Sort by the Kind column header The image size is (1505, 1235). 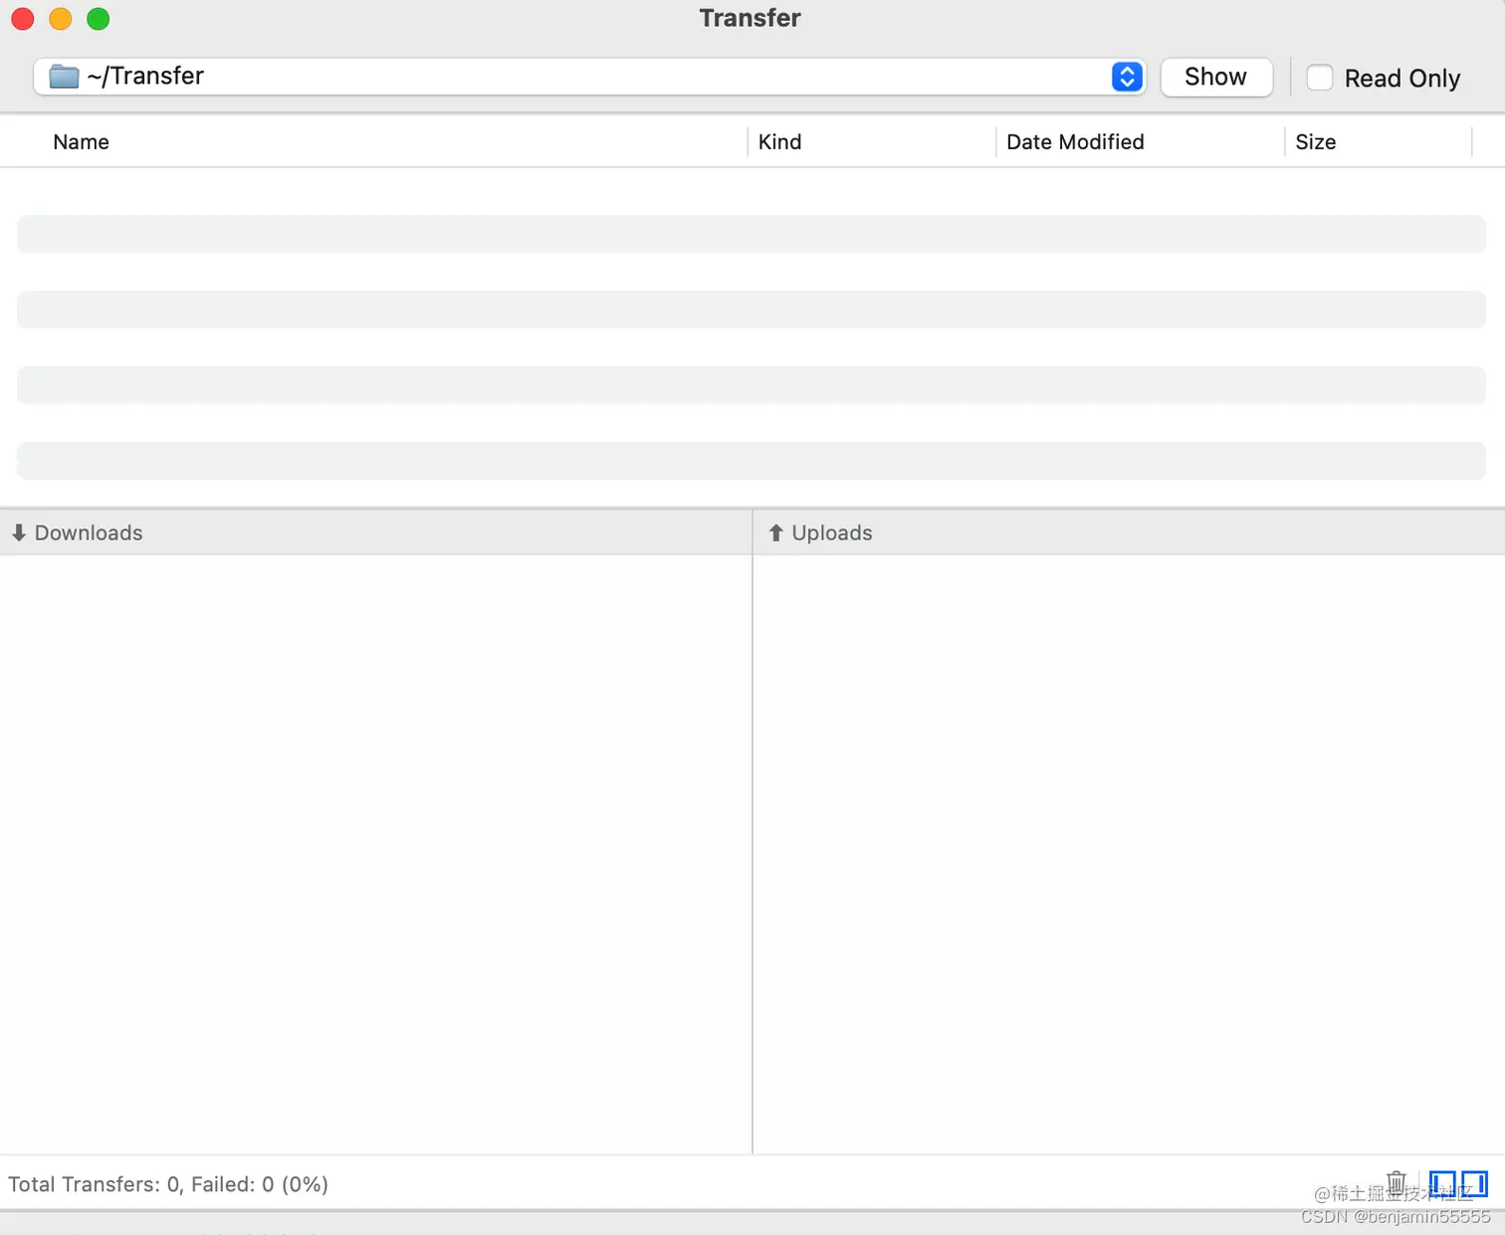pyautogui.click(x=780, y=142)
